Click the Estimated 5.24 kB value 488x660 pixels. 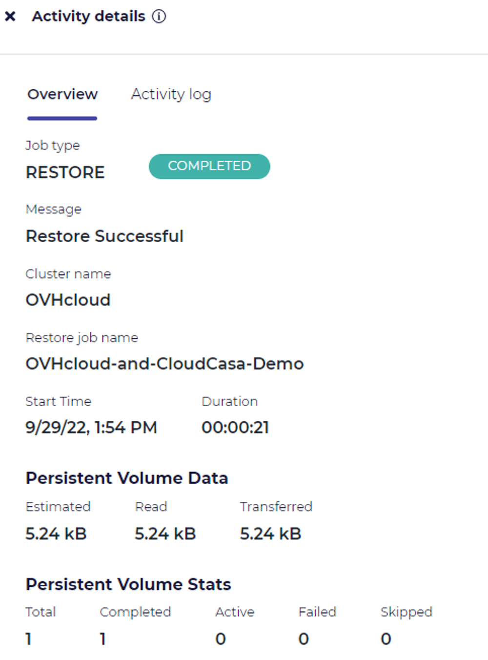[x=56, y=534]
